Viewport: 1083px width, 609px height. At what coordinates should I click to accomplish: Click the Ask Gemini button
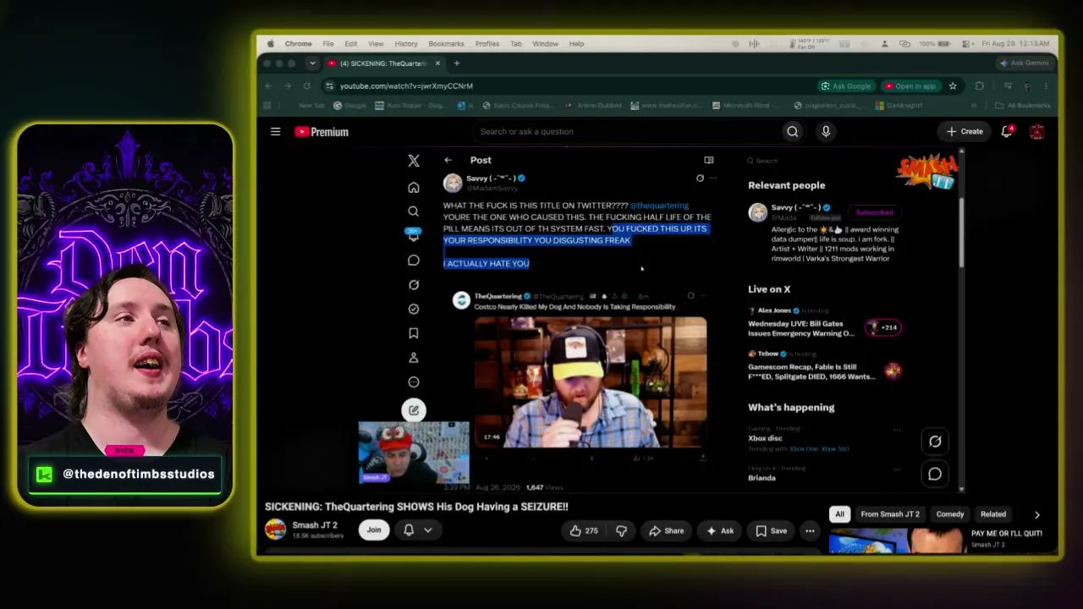[1024, 63]
